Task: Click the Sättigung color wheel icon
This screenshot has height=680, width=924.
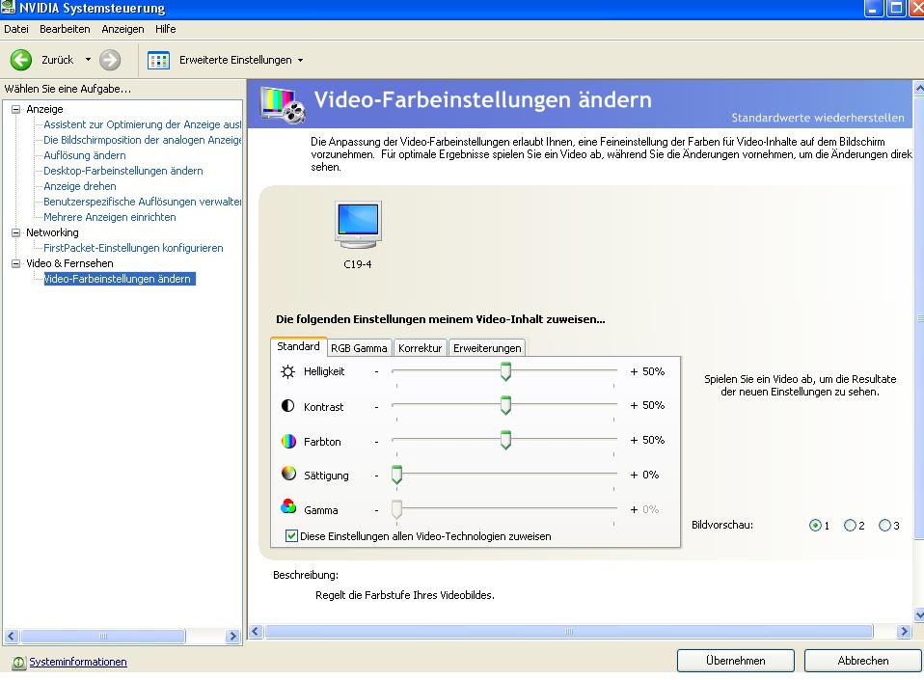Action: (288, 474)
